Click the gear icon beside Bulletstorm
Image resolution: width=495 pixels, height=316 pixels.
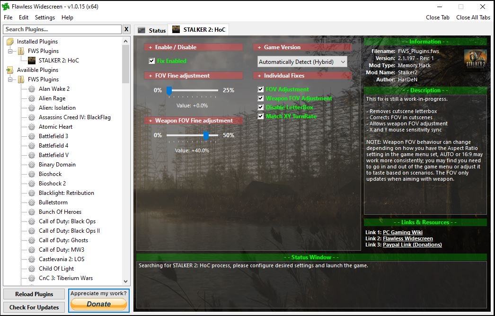[x=32, y=202]
